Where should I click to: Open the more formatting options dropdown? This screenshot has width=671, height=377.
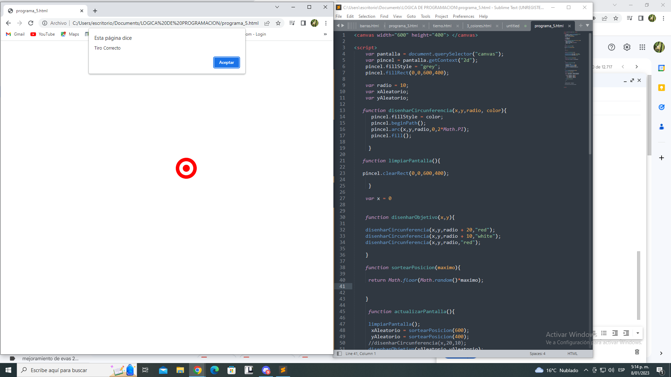tap(638, 333)
